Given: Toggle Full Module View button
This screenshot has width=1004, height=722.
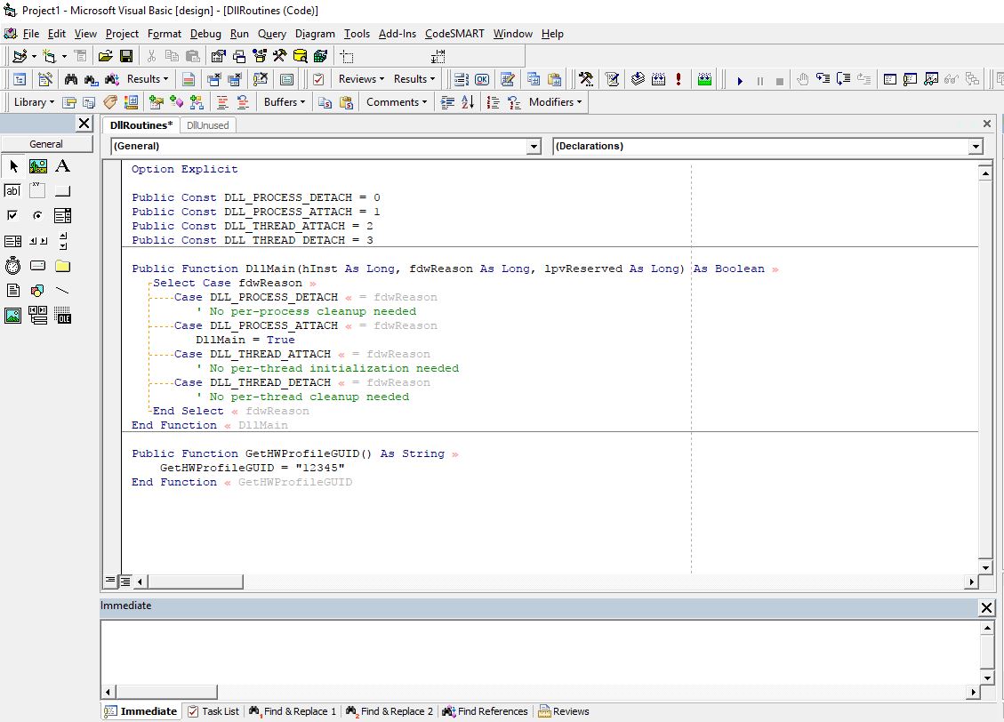Looking at the screenshot, I should 125,582.
